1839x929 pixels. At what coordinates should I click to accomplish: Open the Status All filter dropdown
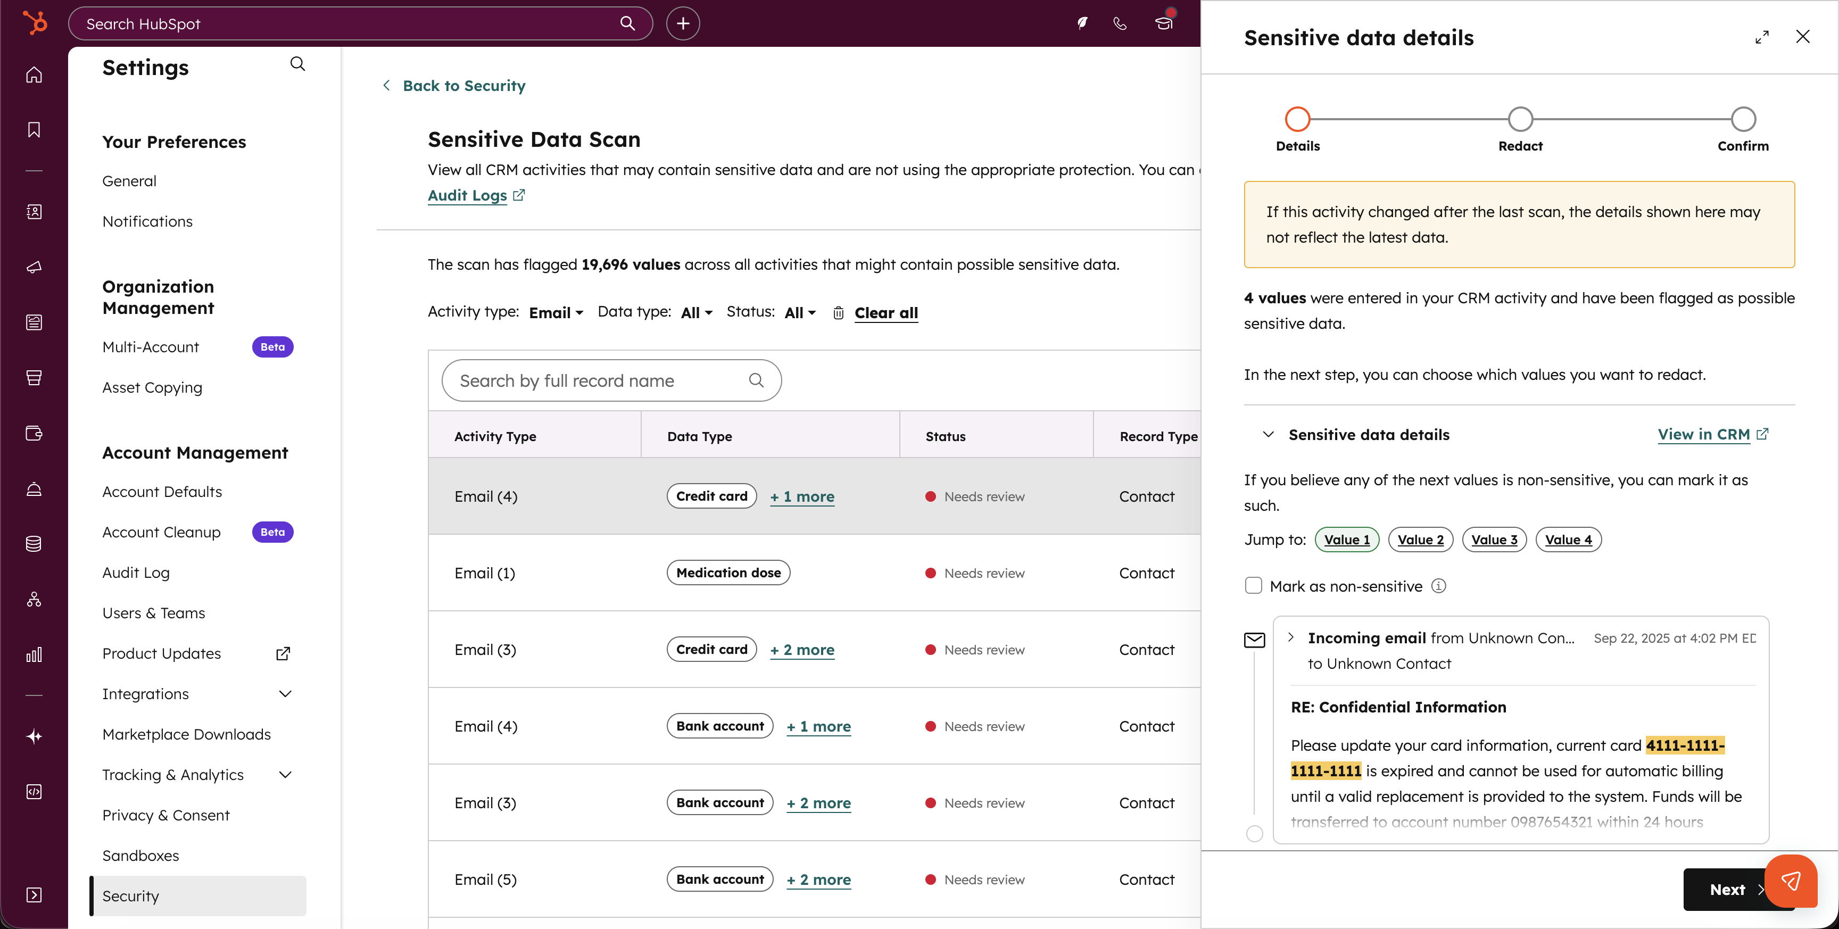pyautogui.click(x=800, y=313)
